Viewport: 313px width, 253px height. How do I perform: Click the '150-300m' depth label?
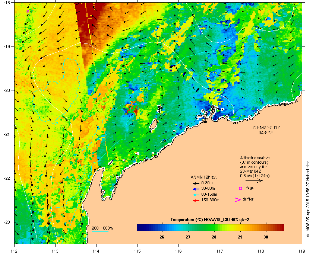211,200
